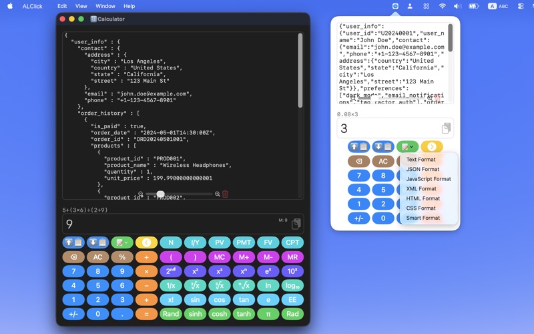This screenshot has height=334, width=534.
Task: Click the AC clear key in the dark Calculator window
Action: tap(97, 257)
